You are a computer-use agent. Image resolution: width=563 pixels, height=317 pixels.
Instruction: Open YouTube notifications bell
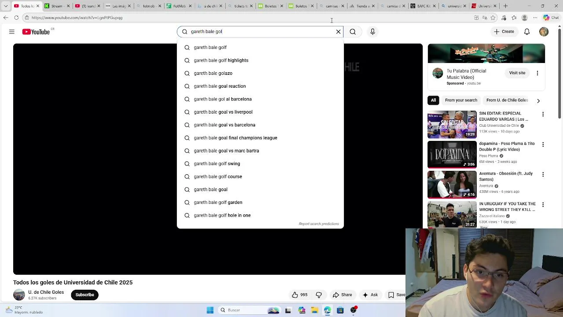pyautogui.click(x=527, y=32)
